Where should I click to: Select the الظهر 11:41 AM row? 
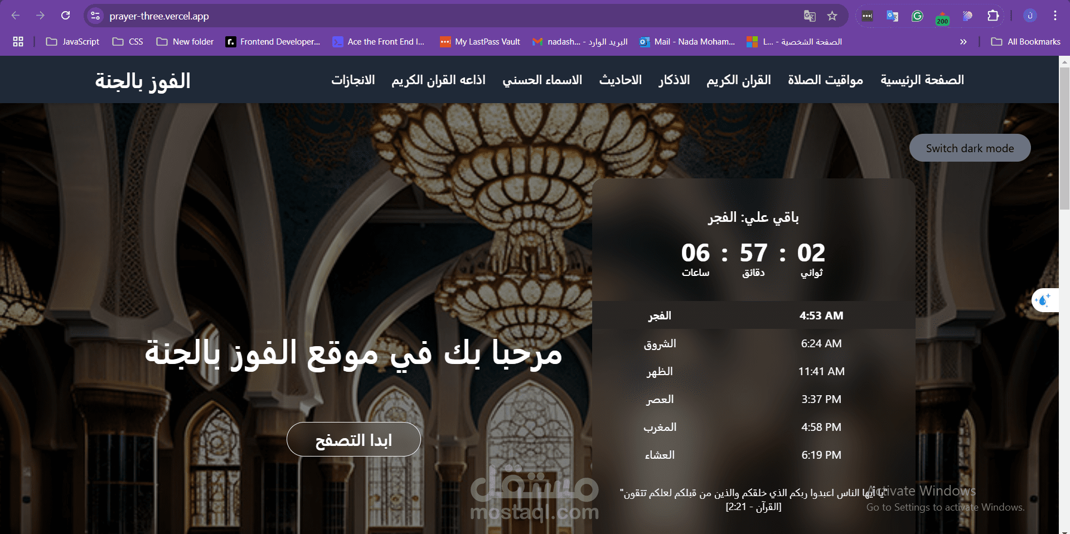[x=754, y=371]
